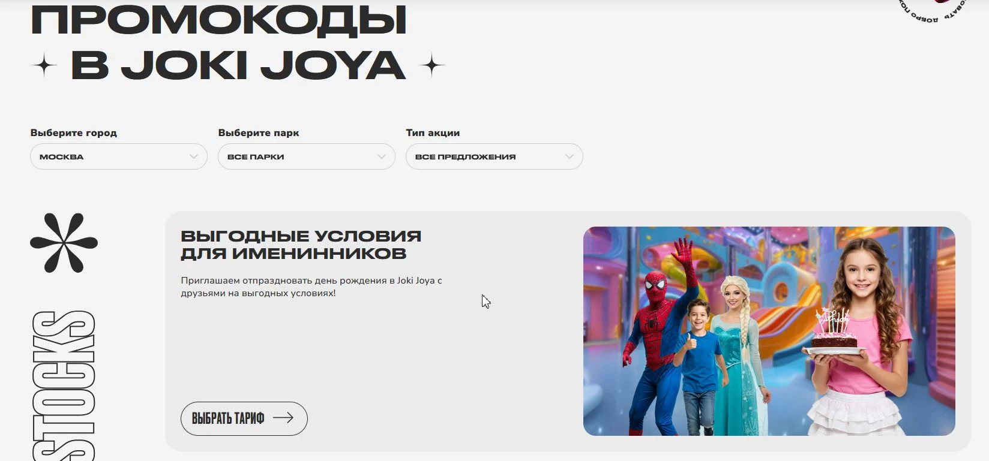
Task: Click the black asterisk flower icon
Action: pos(64,243)
